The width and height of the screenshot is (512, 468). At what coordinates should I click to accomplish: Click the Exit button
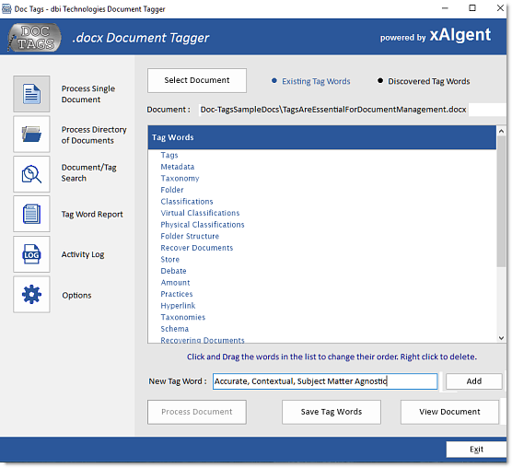click(x=476, y=450)
